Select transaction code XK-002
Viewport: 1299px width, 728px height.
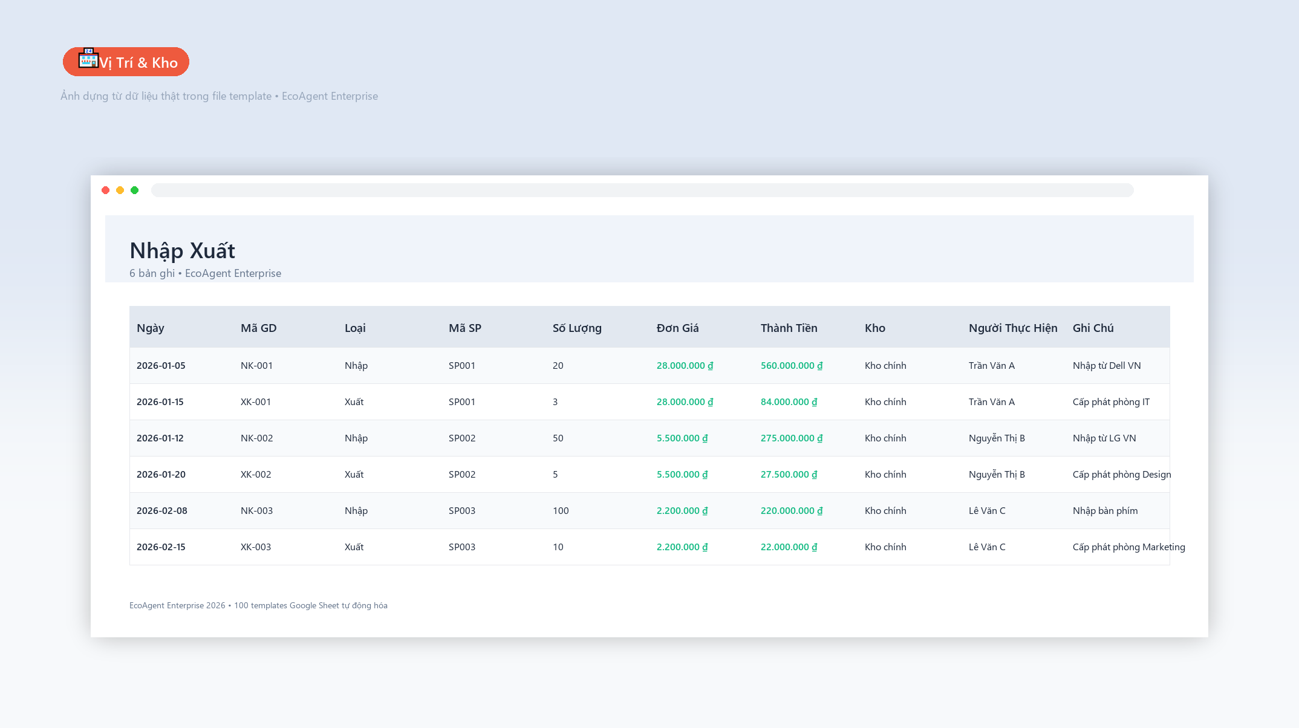[x=256, y=475]
